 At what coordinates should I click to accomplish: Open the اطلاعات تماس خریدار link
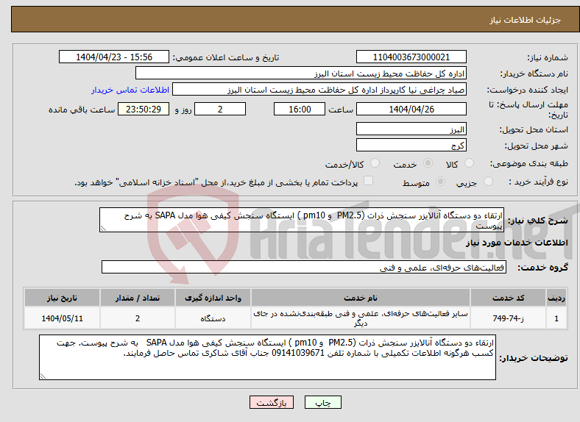point(130,90)
